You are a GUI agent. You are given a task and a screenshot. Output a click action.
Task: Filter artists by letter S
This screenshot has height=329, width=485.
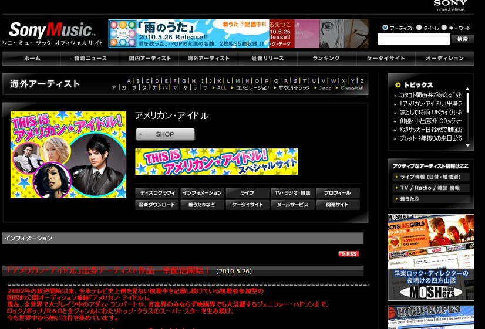point(295,81)
